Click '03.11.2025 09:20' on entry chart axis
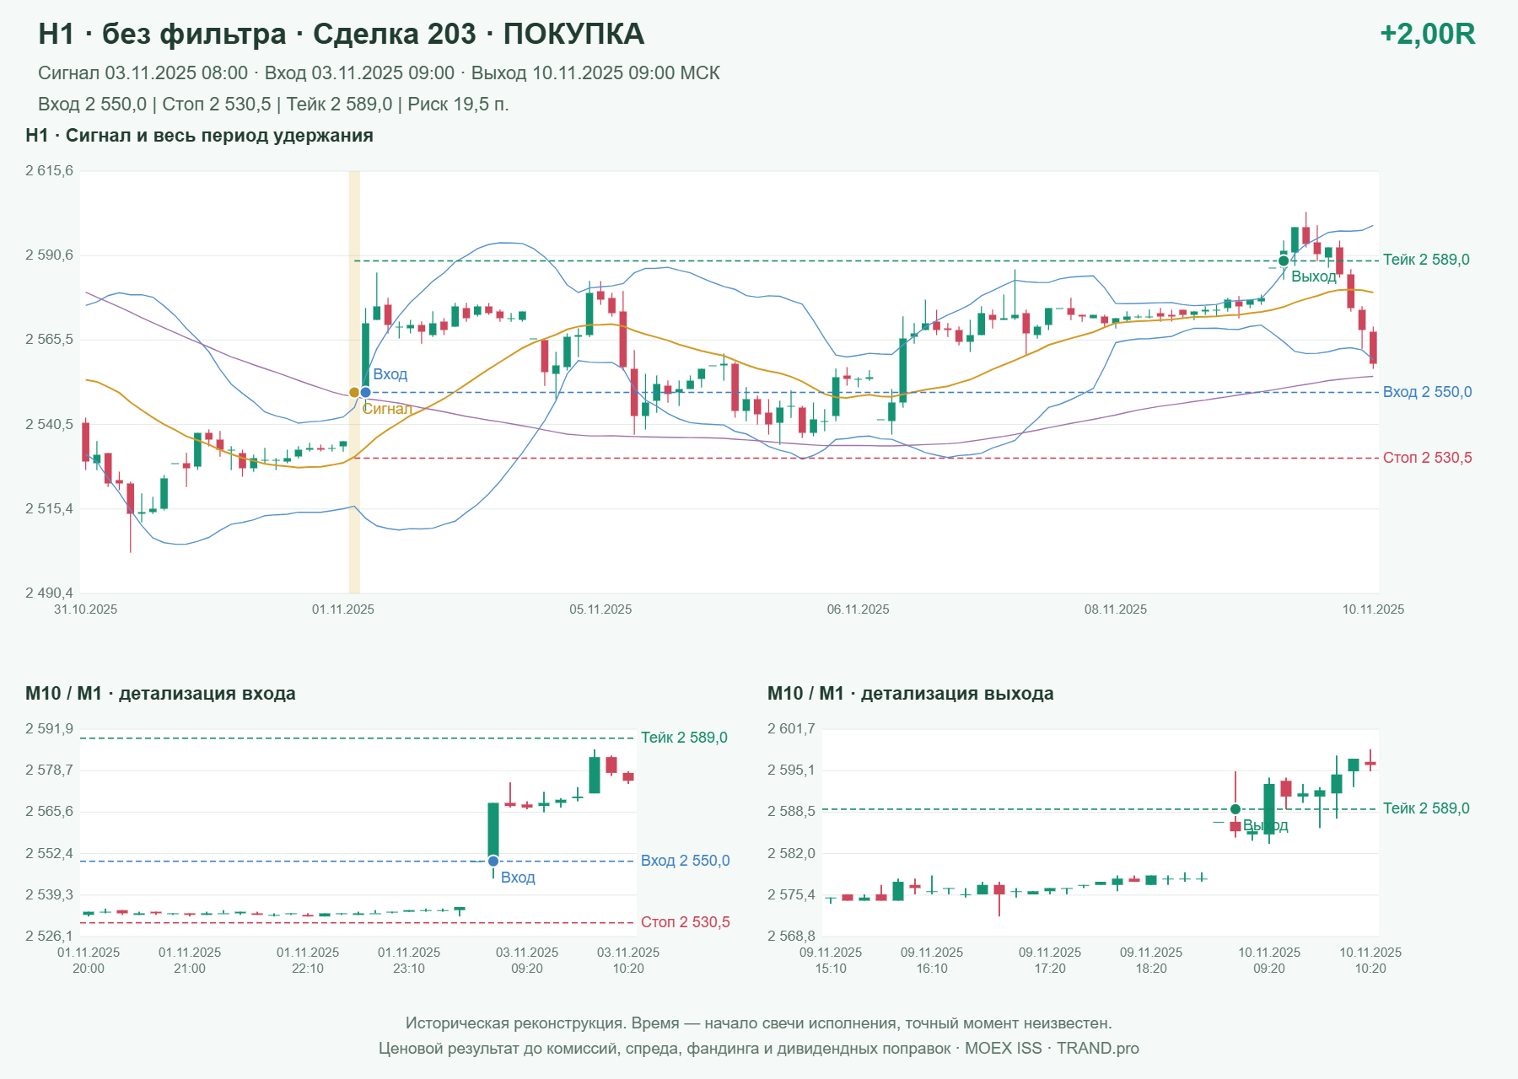 pos(527,960)
